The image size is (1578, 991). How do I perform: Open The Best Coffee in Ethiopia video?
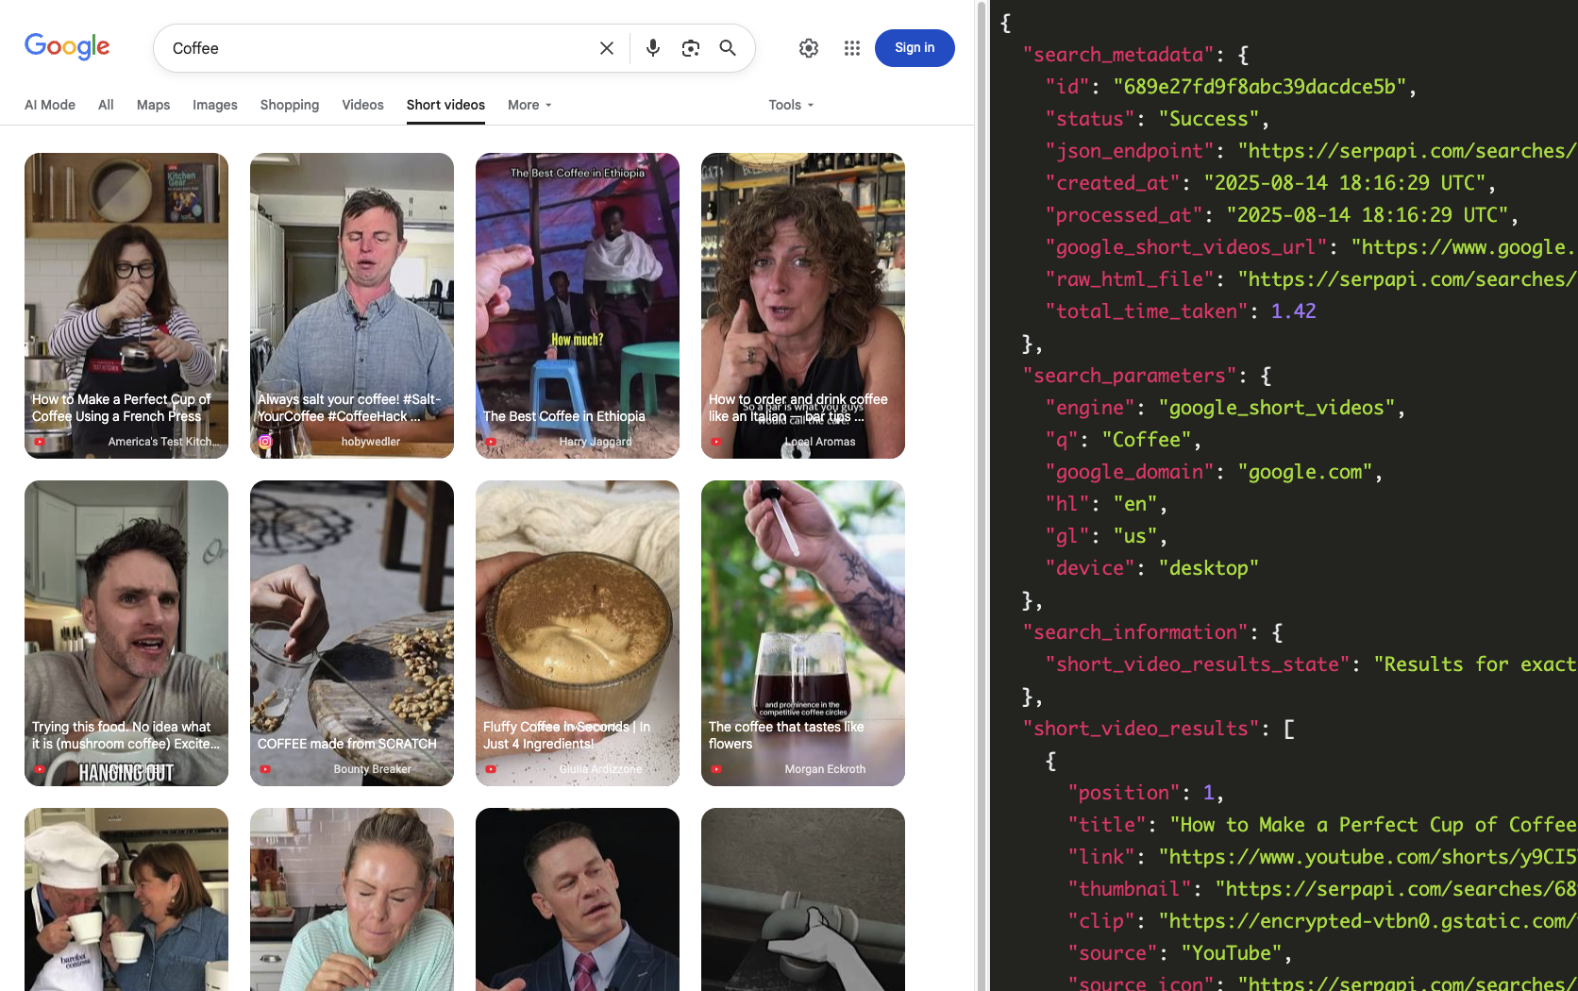coord(578,306)
